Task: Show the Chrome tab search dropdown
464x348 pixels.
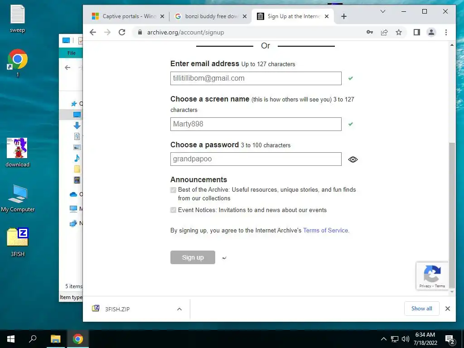Action: coord(382,11)
